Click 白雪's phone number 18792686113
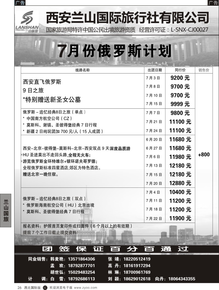Viewport: 219px width, 290px height. click(x=82, y=279)
